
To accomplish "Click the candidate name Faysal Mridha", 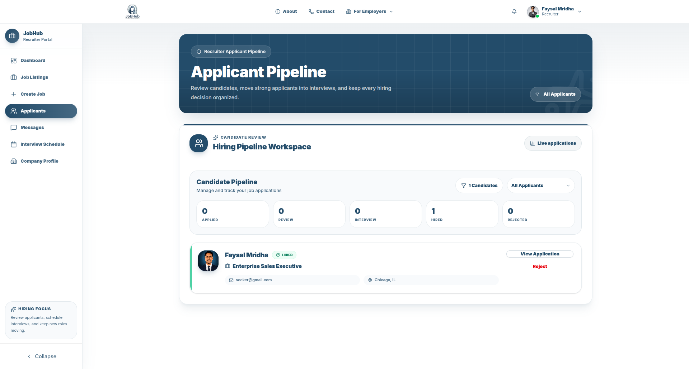I will [247, 255].
